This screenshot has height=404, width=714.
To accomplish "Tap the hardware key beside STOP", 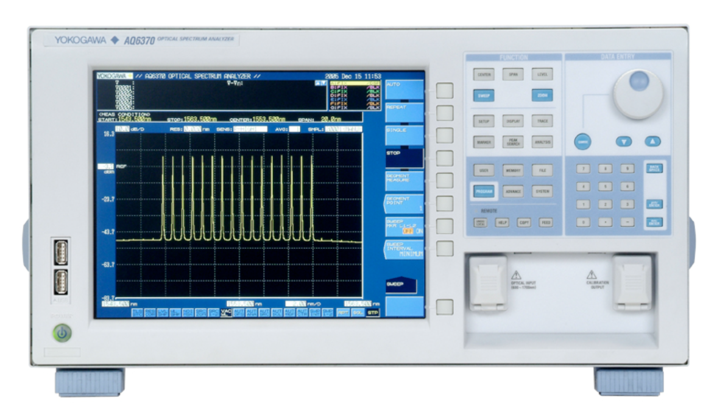I will coord(445,158).
